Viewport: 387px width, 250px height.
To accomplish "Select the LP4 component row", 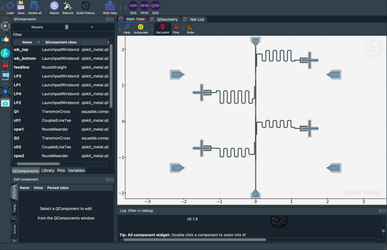I will click(61, 94).
